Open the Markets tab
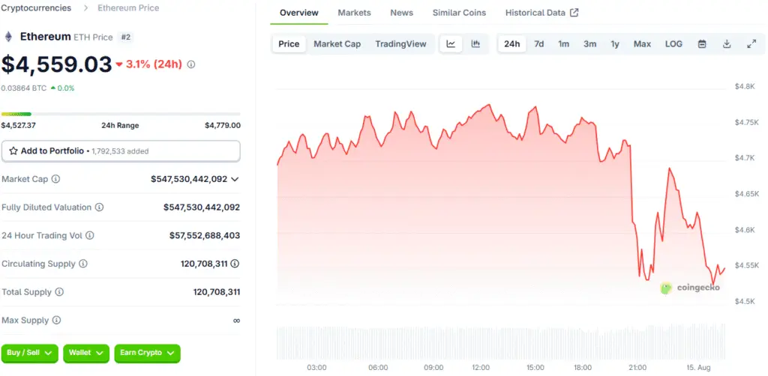 point(354,13)
